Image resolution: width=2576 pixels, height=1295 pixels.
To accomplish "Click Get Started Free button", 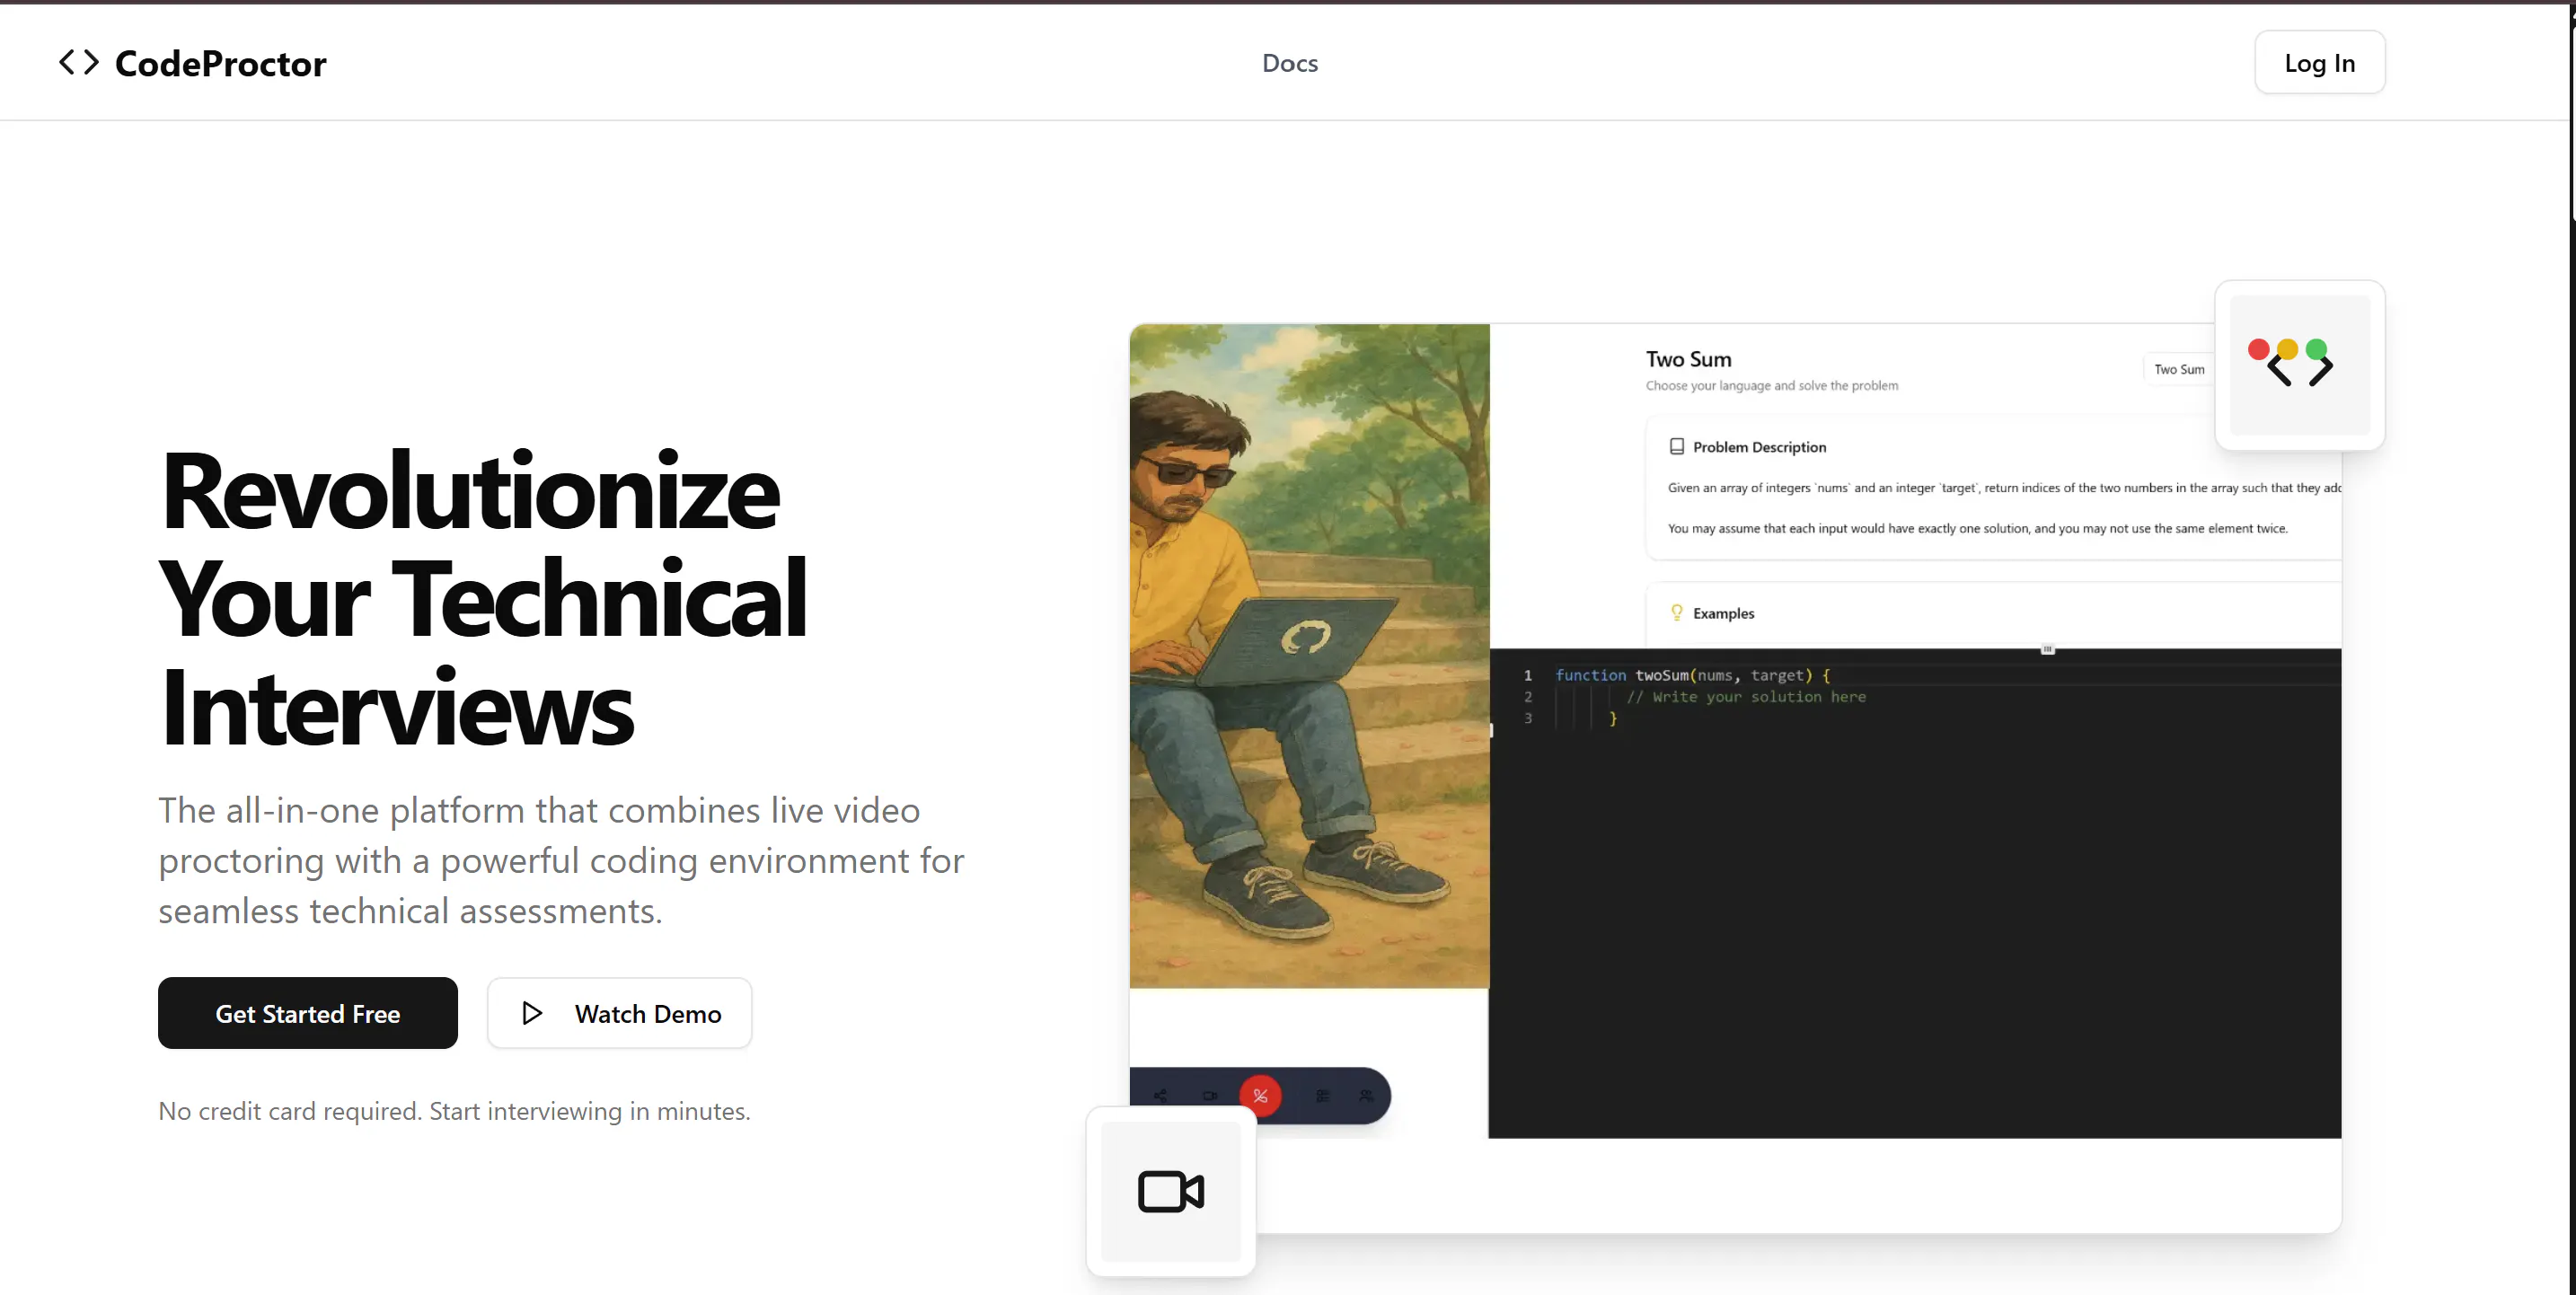I will [x=308, y=1013].
